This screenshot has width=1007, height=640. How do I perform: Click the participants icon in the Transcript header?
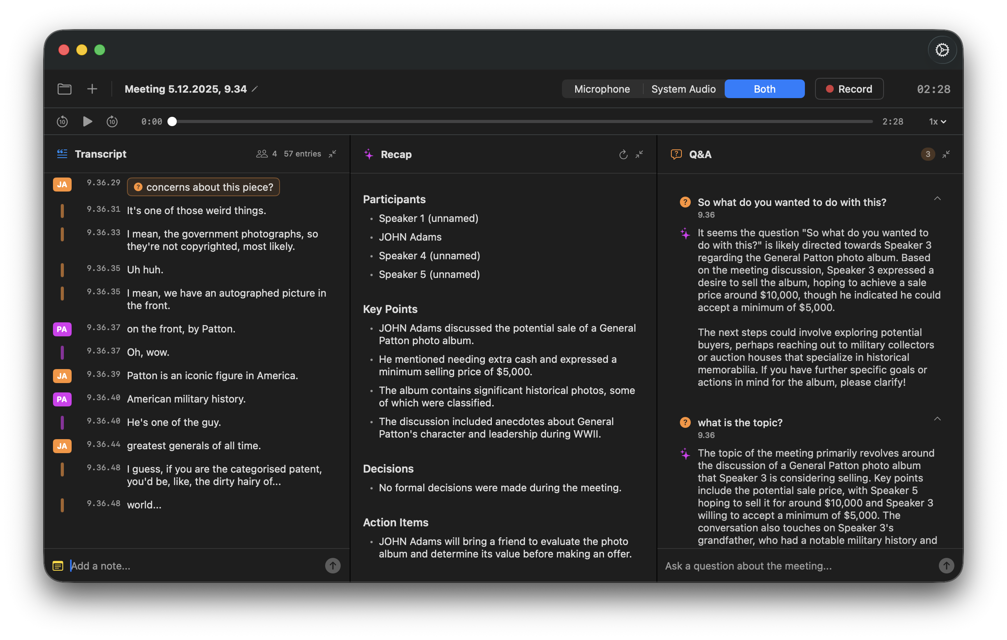(x=262, y=153)
